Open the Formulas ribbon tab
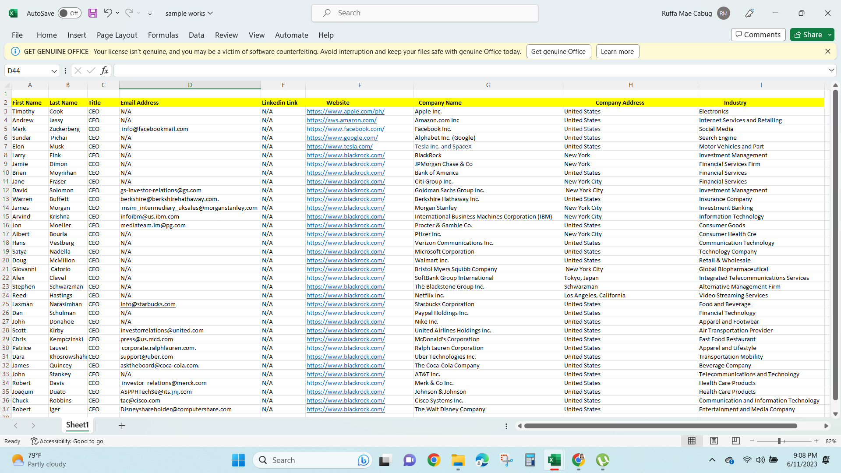The width and height of the screenshot is (841, 473). pyautogui.click(x=163, y=35)
